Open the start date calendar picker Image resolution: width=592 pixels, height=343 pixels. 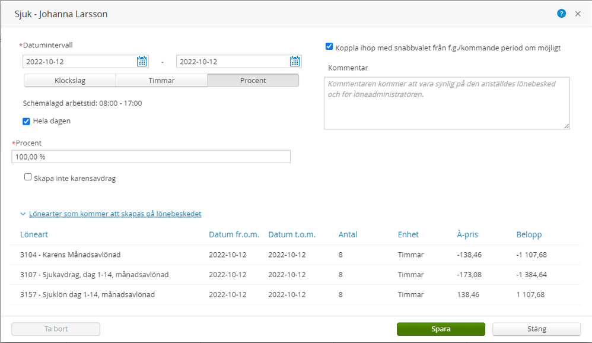[x=142, y=61]
